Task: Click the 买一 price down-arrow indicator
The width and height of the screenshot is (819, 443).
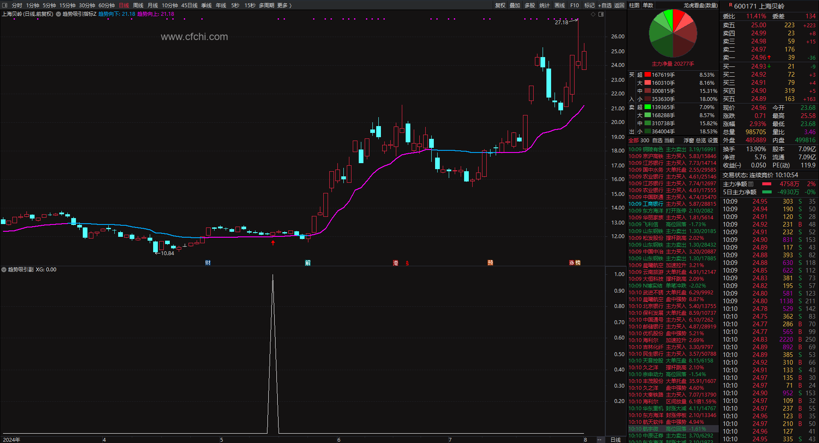Action: point(769,66)
